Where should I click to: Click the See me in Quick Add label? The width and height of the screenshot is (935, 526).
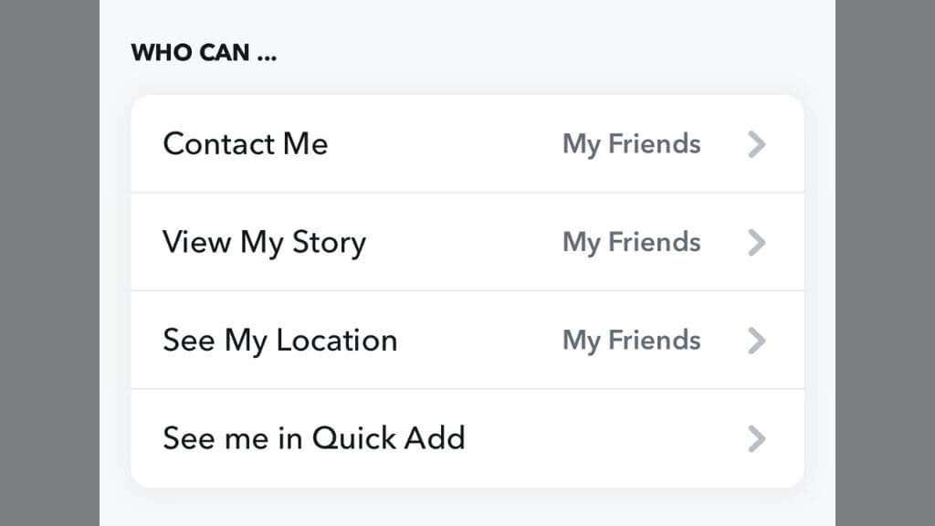314,438
